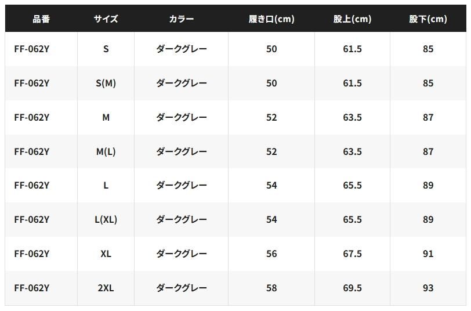The width and height of the screenshot is (471, 311).
Task: Click the 56 hem width value
Action: (271, 254)
